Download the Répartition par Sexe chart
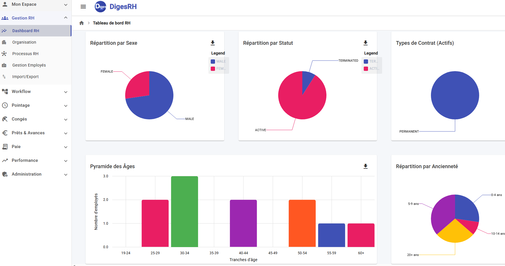505x266 pixels. [213, 43]
